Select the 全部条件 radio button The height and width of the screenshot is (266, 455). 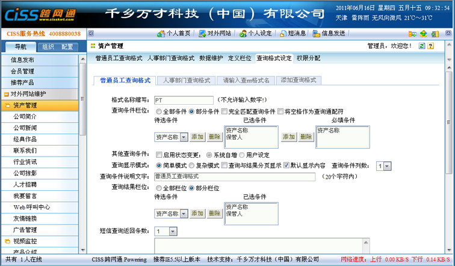point(159,111)
